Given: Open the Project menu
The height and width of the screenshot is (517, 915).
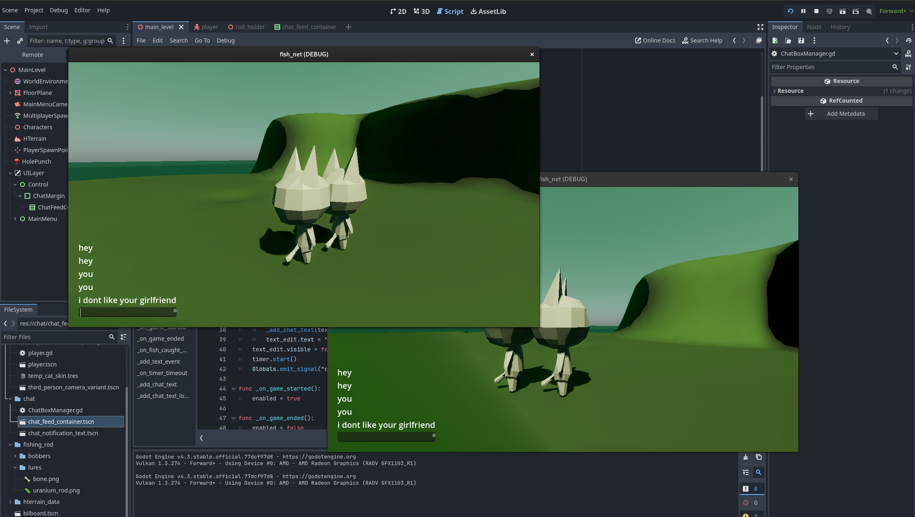Looking at the screenshot, I should (x=34, y=10).
